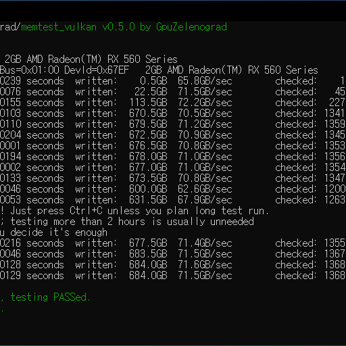Select the 113.5GB written amount
The height and width of the screenshot is (346, 346).
click(x=148, y=103)
